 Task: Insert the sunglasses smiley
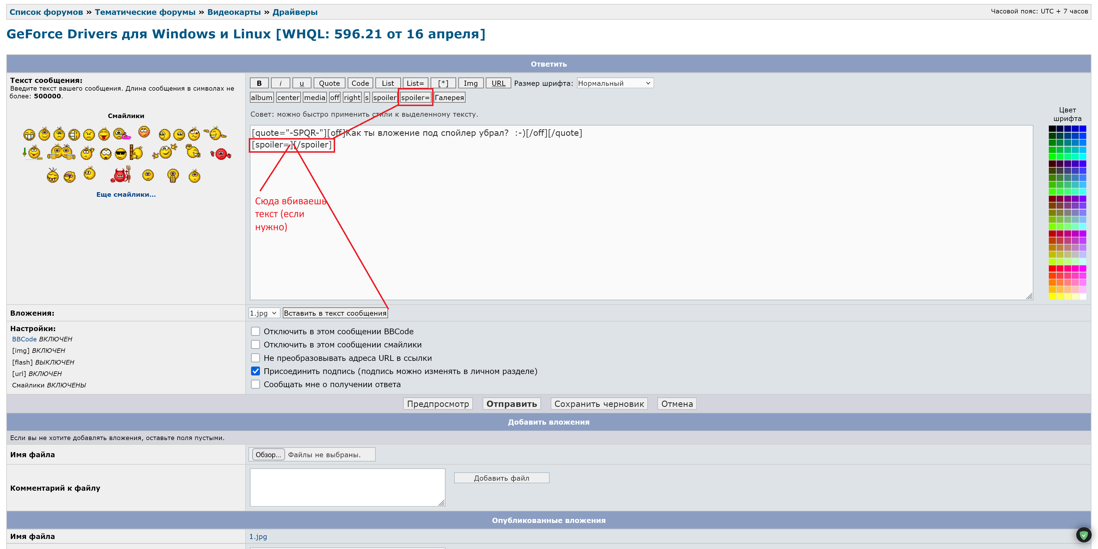point(121,154)
